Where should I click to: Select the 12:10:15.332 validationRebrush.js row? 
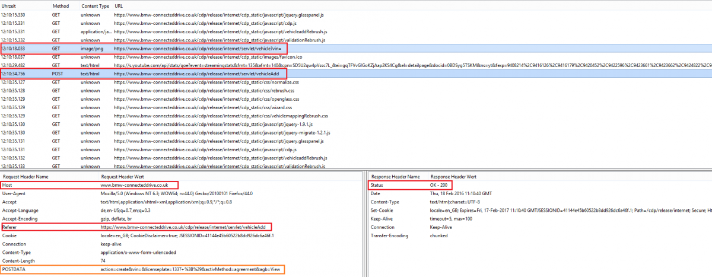click(356, 40)
